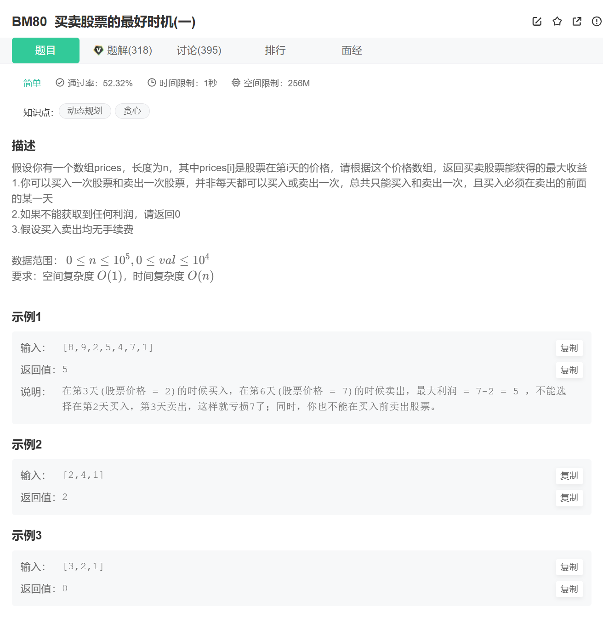The height and width of the screenshot is (617, 603).
Task: Select the 题目 tab
Action: click(46, 50)
